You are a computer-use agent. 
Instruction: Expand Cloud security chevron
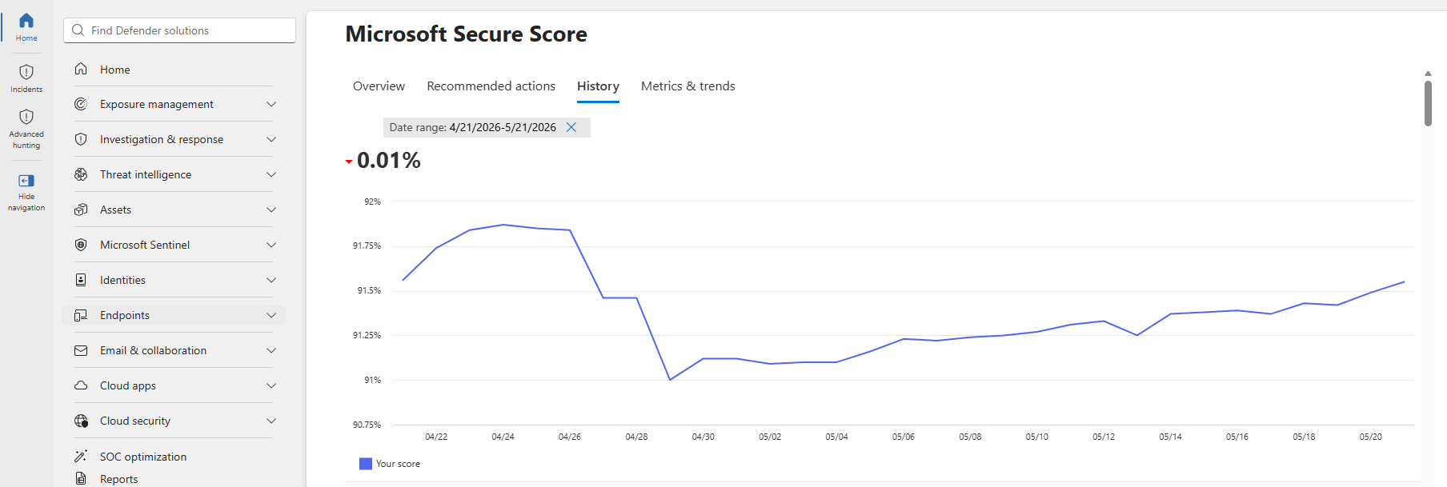click(x=271, y=421)
